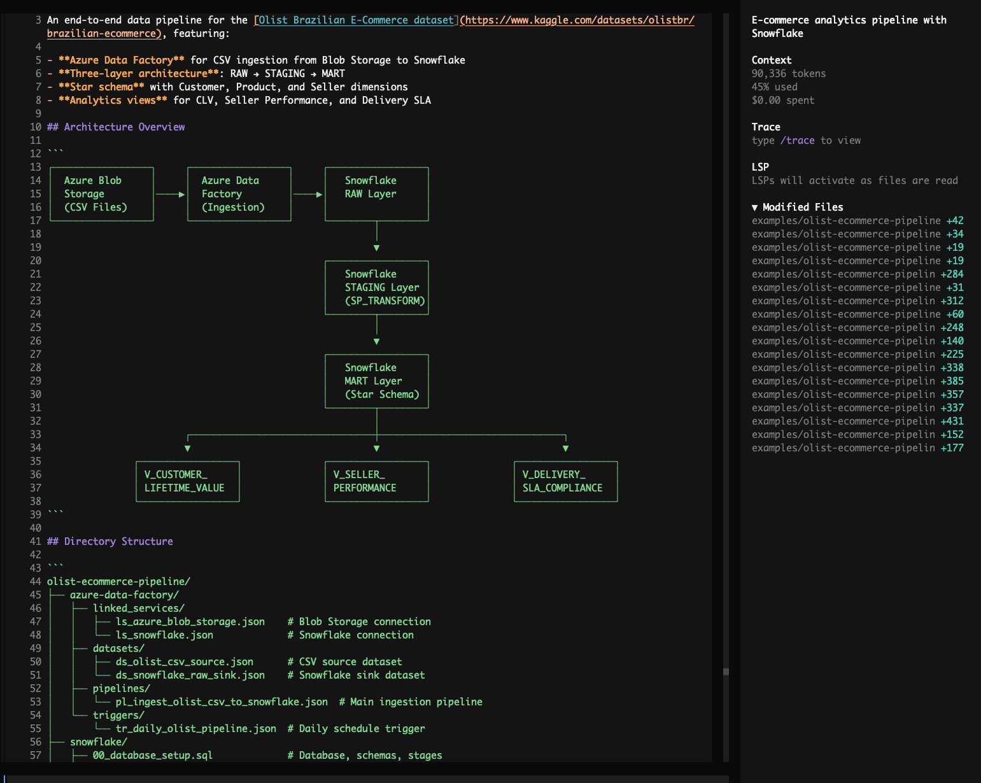Screen dimensions: 981x783
Task: Click the kaggle.com dataset URL
Action: pyautogui.click(x=576, y=20)
